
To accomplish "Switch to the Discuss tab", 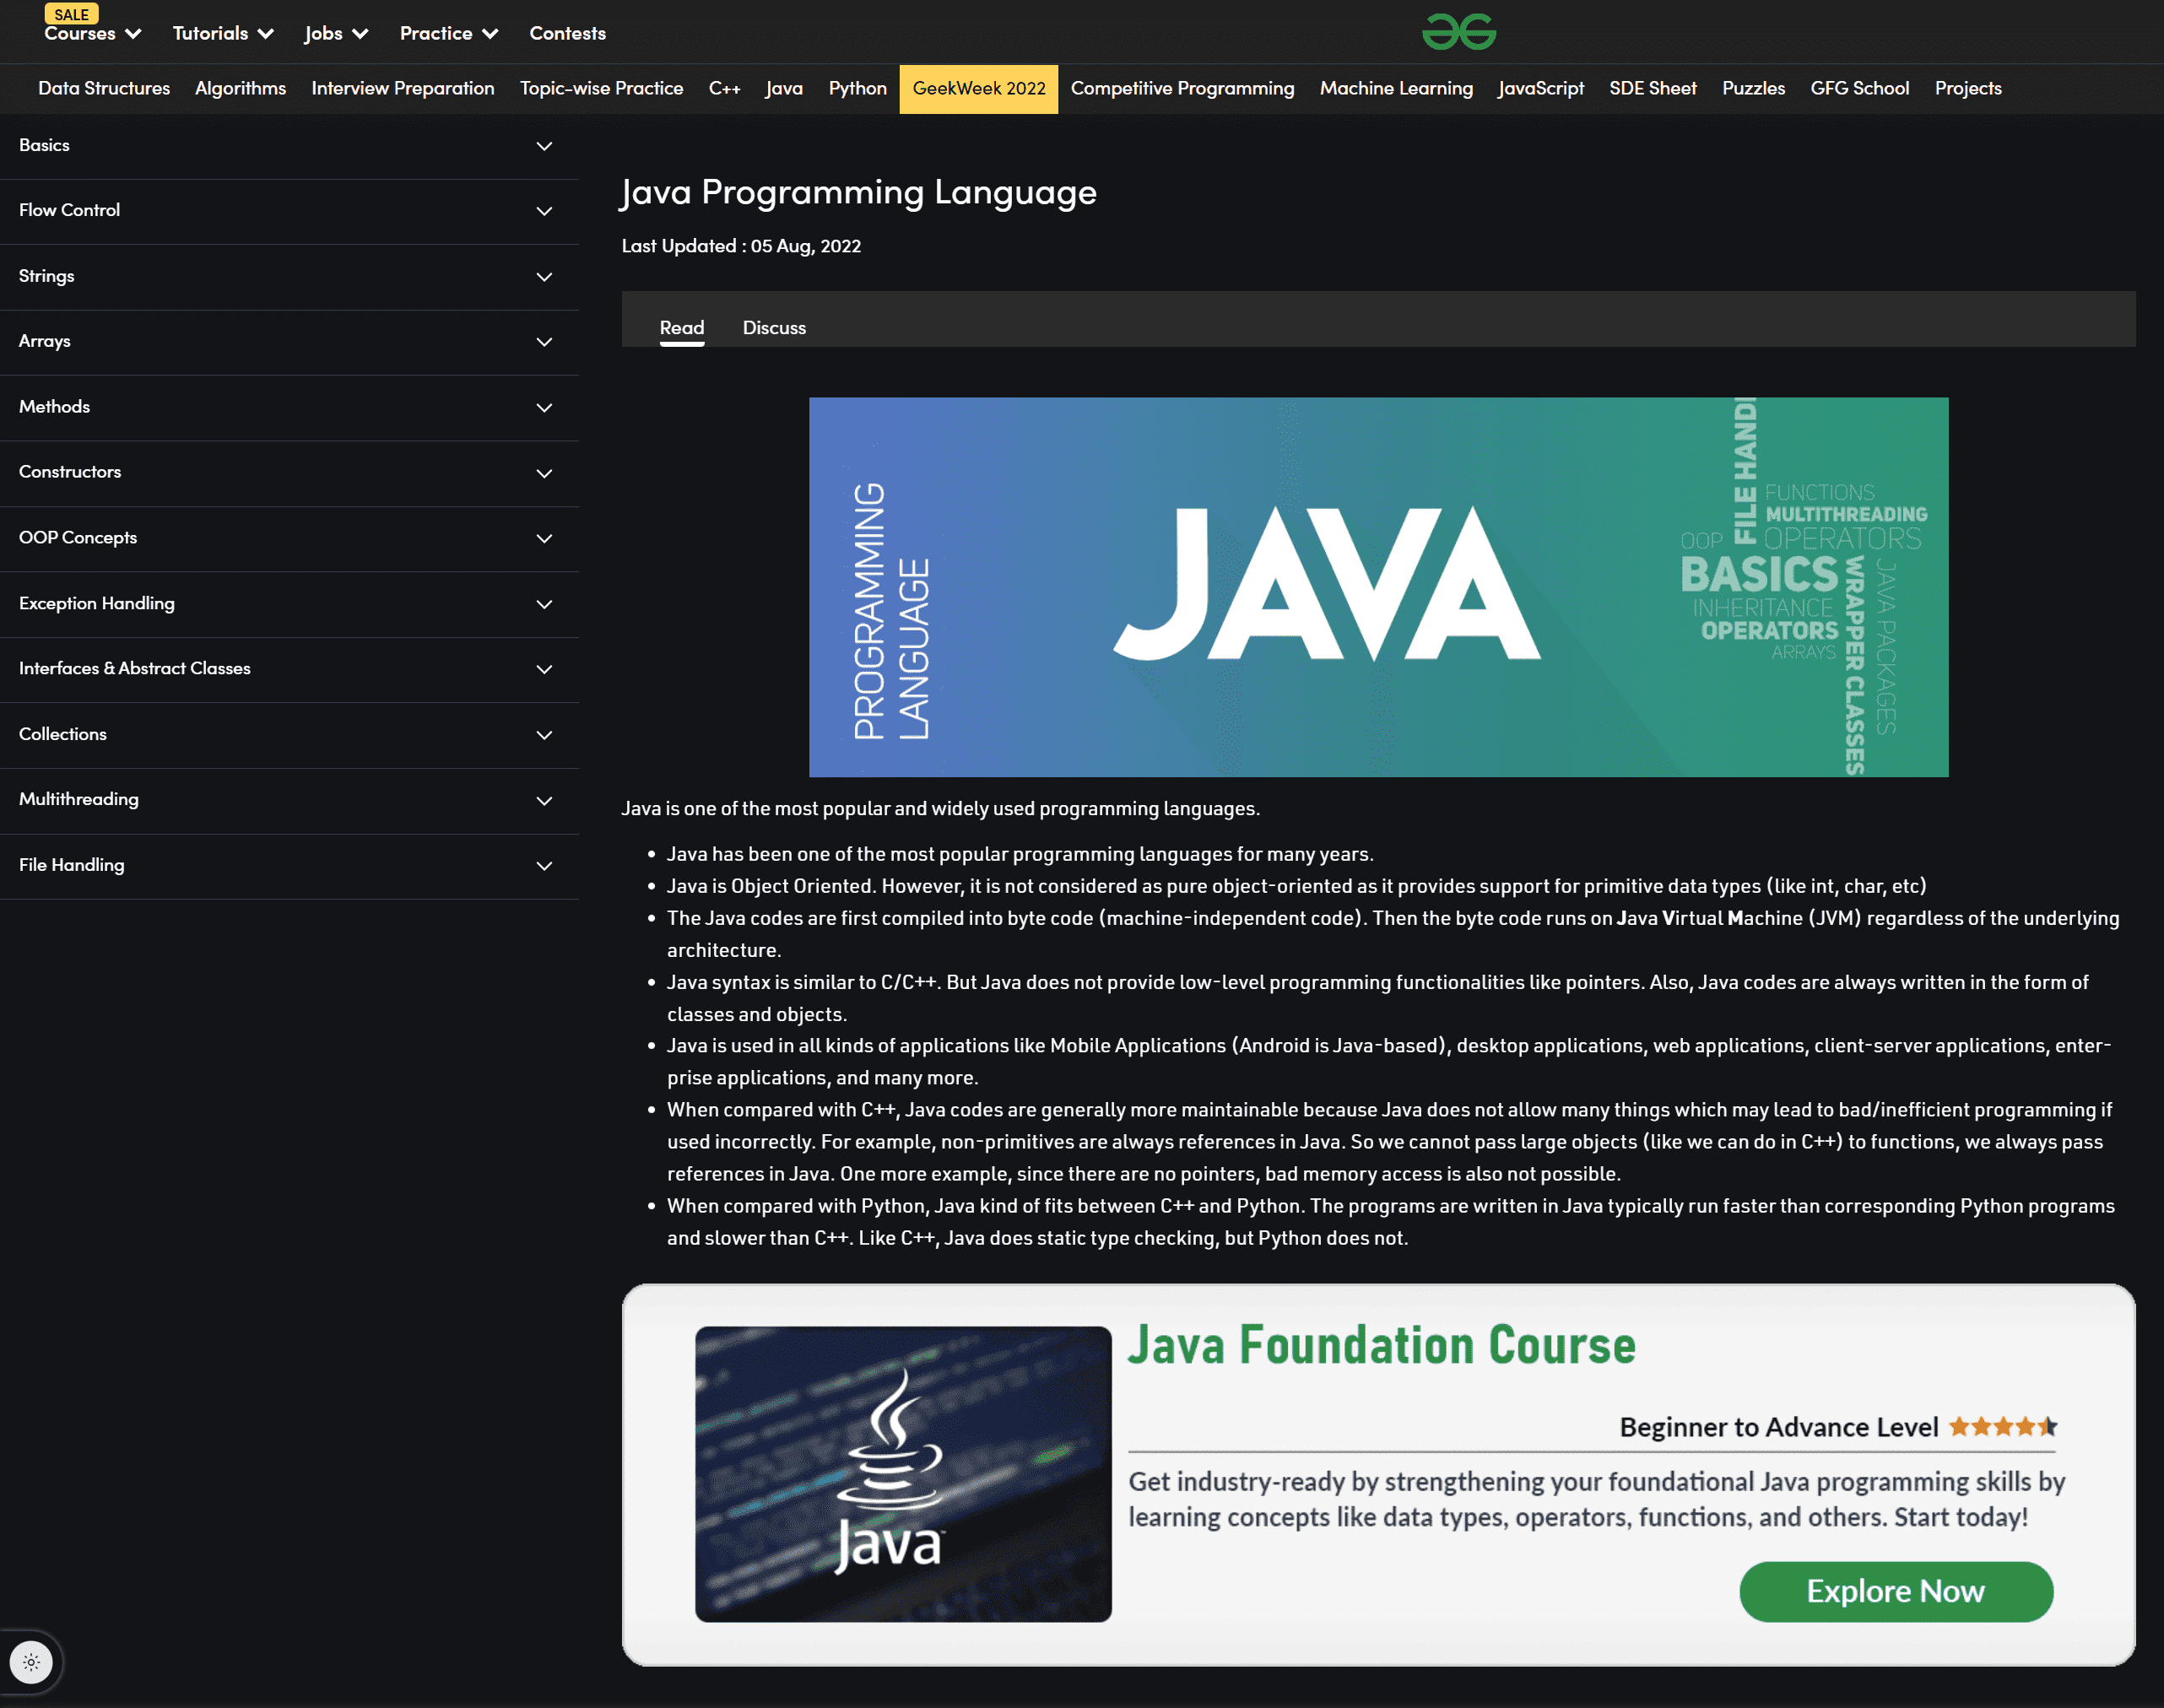I will point(775,327).
